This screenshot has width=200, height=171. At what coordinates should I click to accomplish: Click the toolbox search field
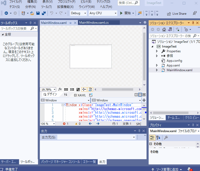pyautogui.click(x=15, y=28)
